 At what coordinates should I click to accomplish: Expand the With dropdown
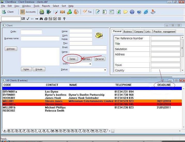point(90,64)
